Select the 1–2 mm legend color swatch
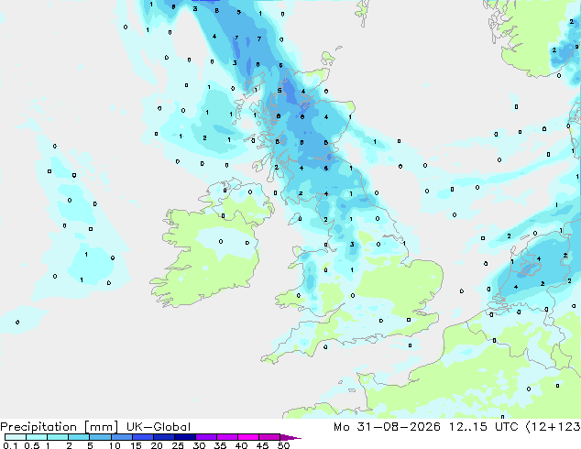This screenshot has height=449, width=581. 58,437
